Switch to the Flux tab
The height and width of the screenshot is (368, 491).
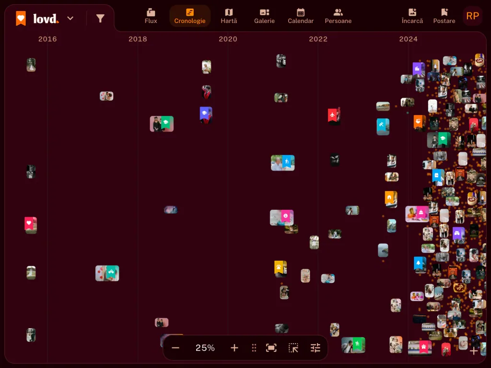(x=151, y=16)
